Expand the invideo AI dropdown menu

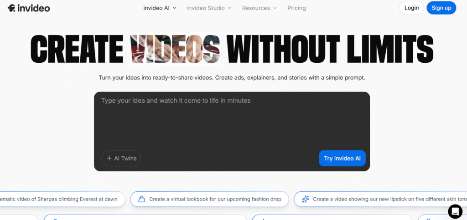[159, 8]
